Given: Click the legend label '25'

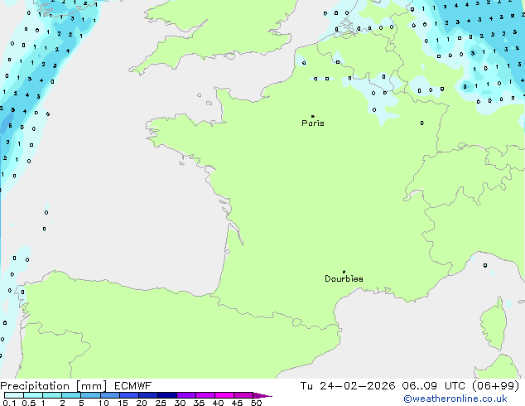Looking at the screenshot, I should [161, 403].
